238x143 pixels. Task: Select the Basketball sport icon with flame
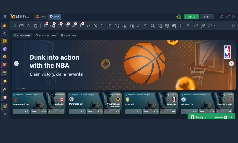coord(60,26)
